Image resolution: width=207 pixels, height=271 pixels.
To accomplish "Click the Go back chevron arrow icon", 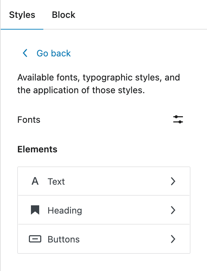I will [x=25, y=53].
